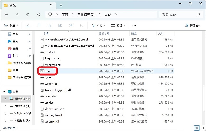Open the See more ellipsis menu
The width and height of the screenshot is (206, 131).
(134, 26)
